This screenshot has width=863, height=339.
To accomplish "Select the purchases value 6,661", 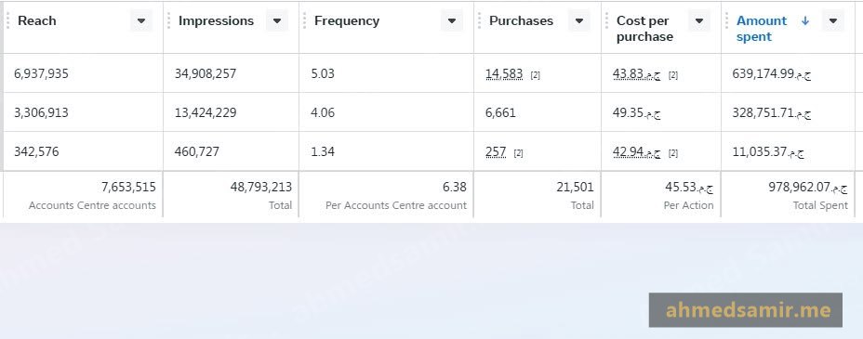I will click(x=500, y=112).
